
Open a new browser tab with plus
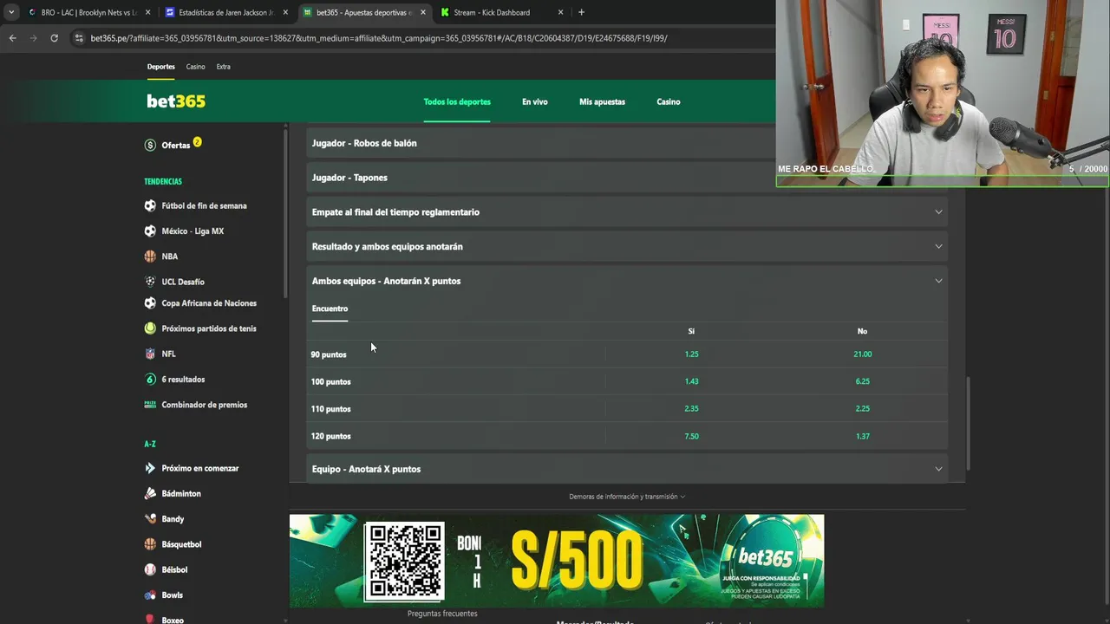tap(581, 12)
